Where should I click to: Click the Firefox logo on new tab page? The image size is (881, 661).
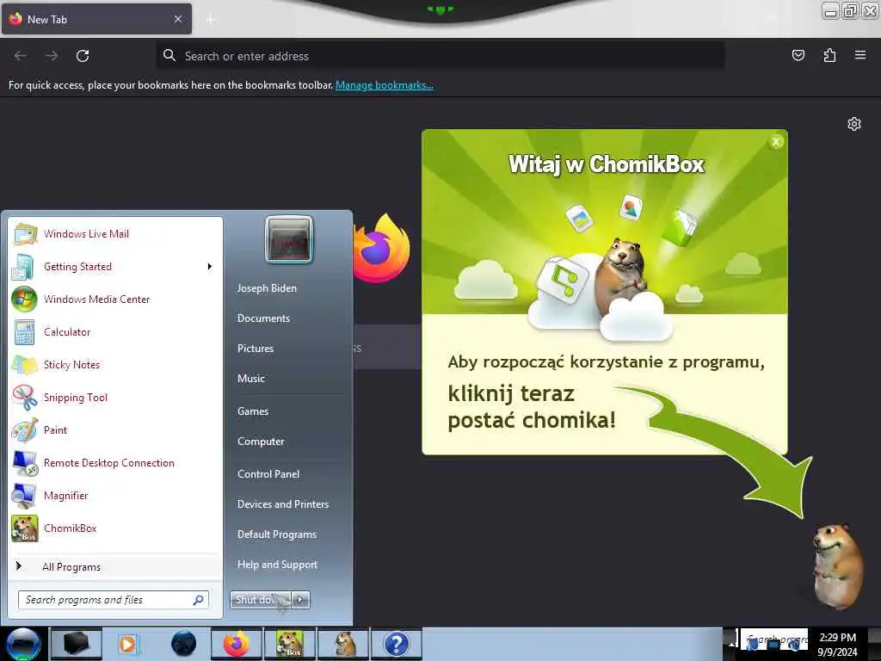coord(381,247)
